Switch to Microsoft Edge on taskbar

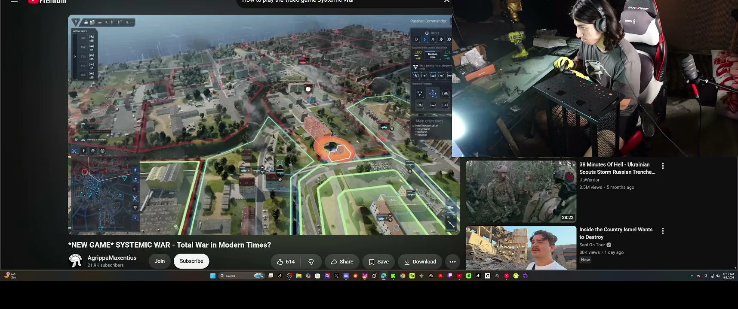[x=384, y=276]
